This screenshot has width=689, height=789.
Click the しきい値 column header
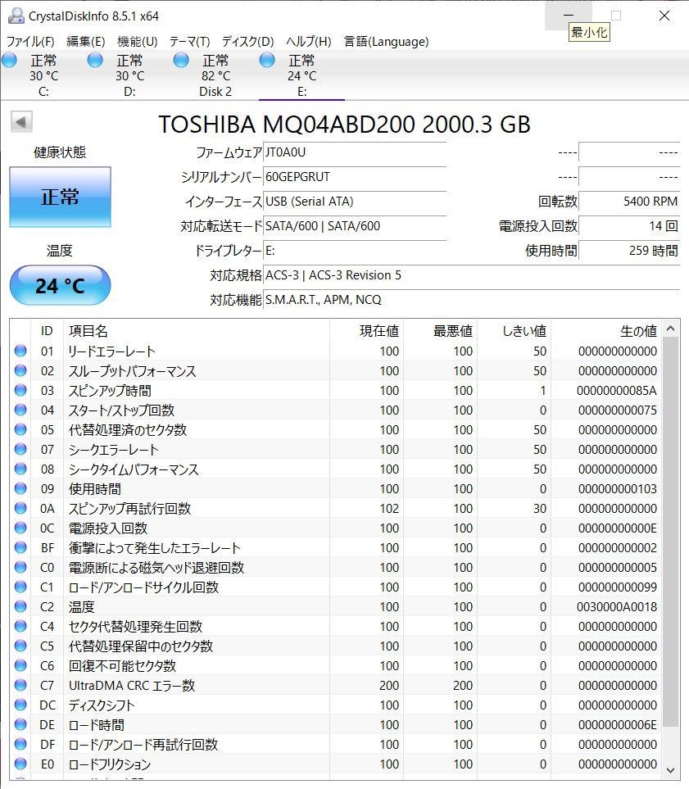coord(514,331)
